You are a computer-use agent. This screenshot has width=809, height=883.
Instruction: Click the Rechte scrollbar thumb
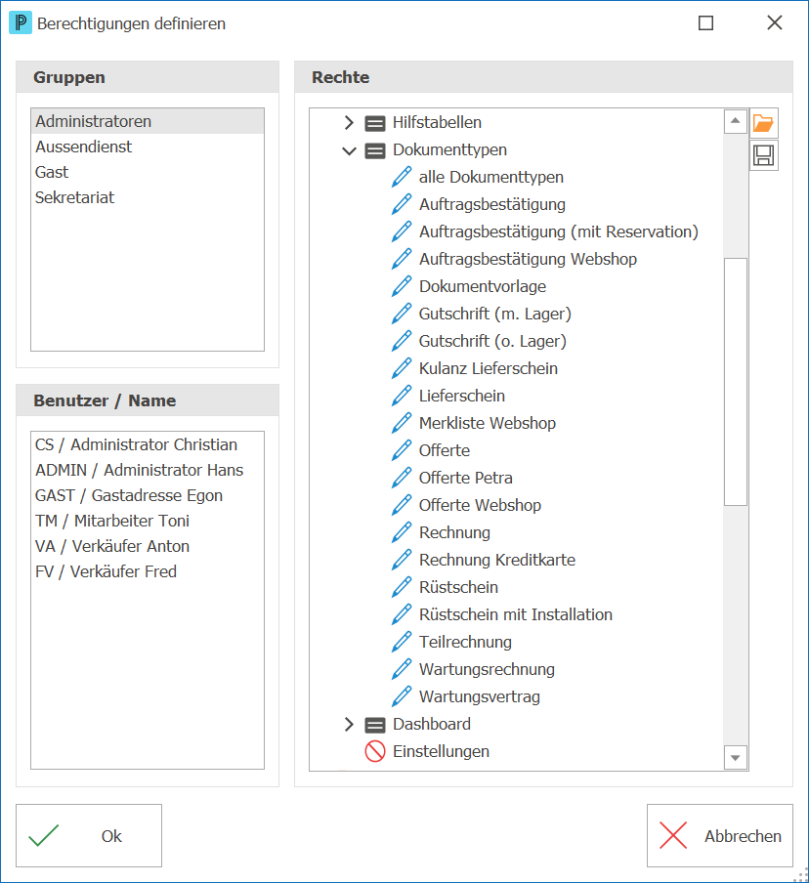735,382
